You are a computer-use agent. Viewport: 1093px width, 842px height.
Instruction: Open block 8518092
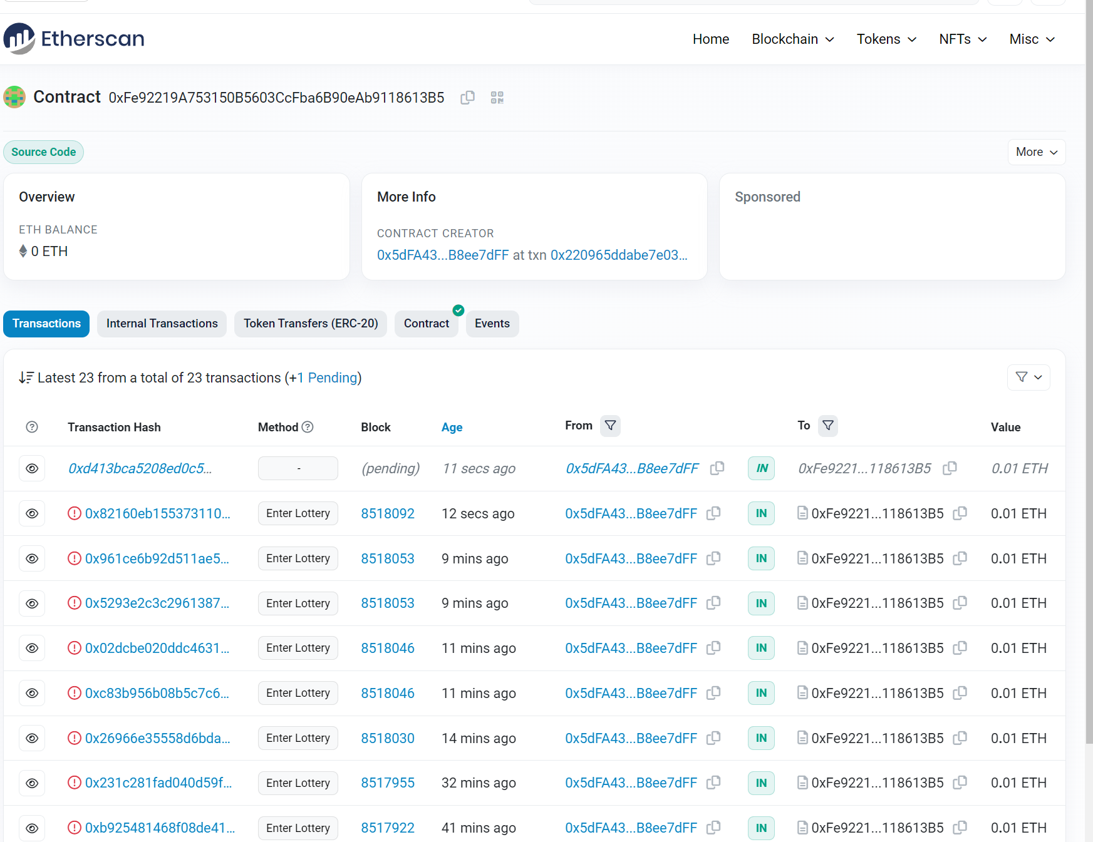[388, 513]
